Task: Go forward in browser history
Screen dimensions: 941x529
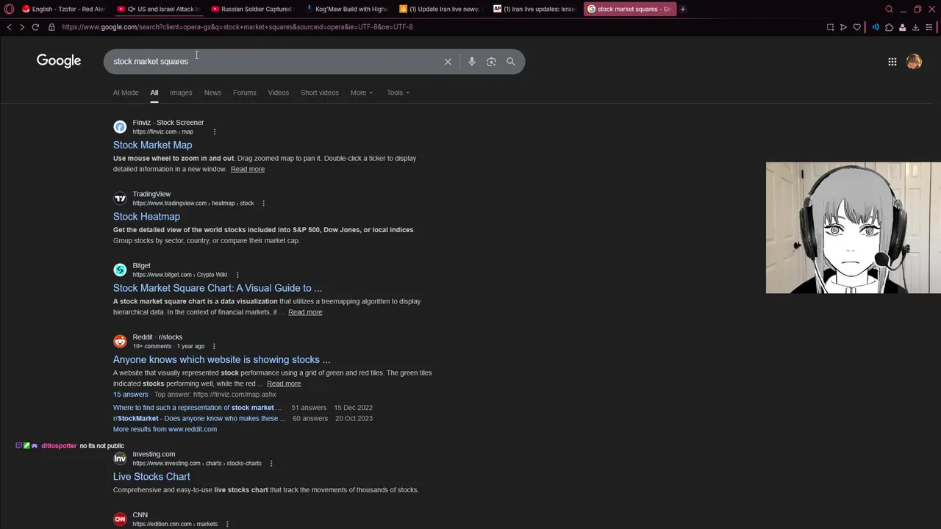Action: pyautogui.click(x=22, y=27)
